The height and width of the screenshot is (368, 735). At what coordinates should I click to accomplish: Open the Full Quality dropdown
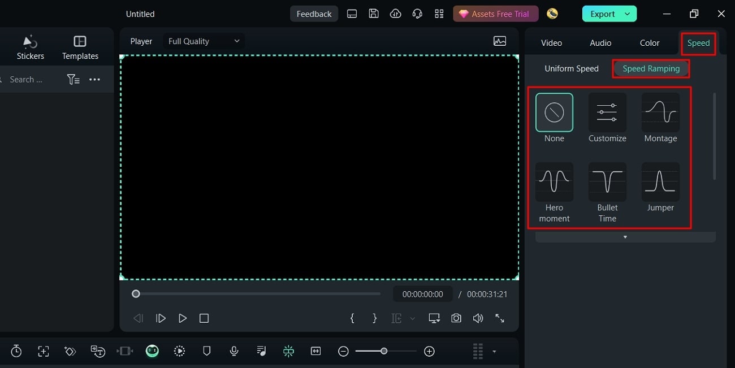pos(204,41)
